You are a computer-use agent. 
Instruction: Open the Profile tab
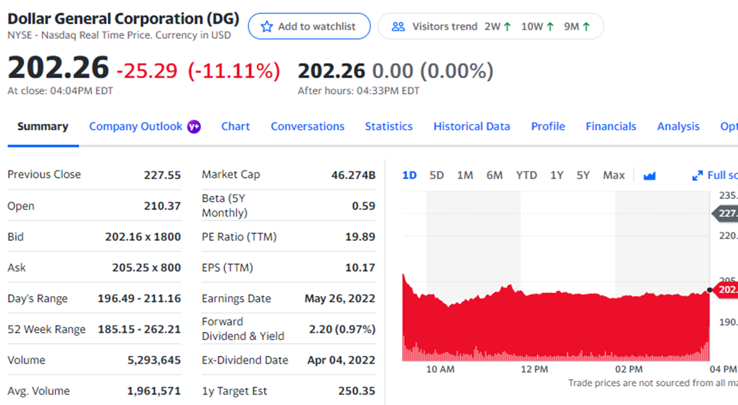click(548, 127)
